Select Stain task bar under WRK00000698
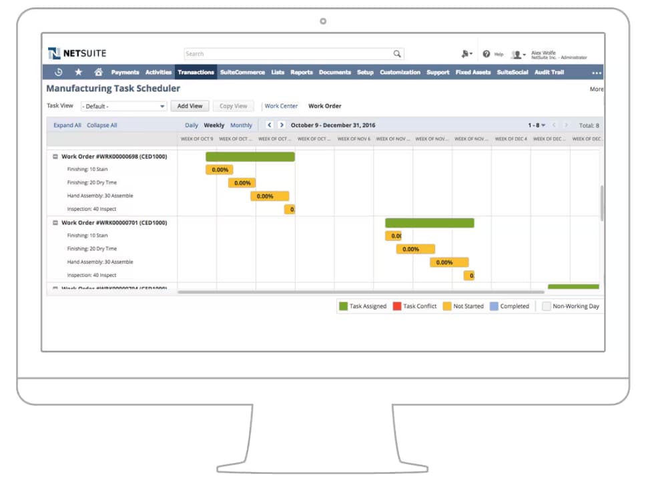Image resolution: width=646 pixels, height=486 pixels. (x=220, y=170)
